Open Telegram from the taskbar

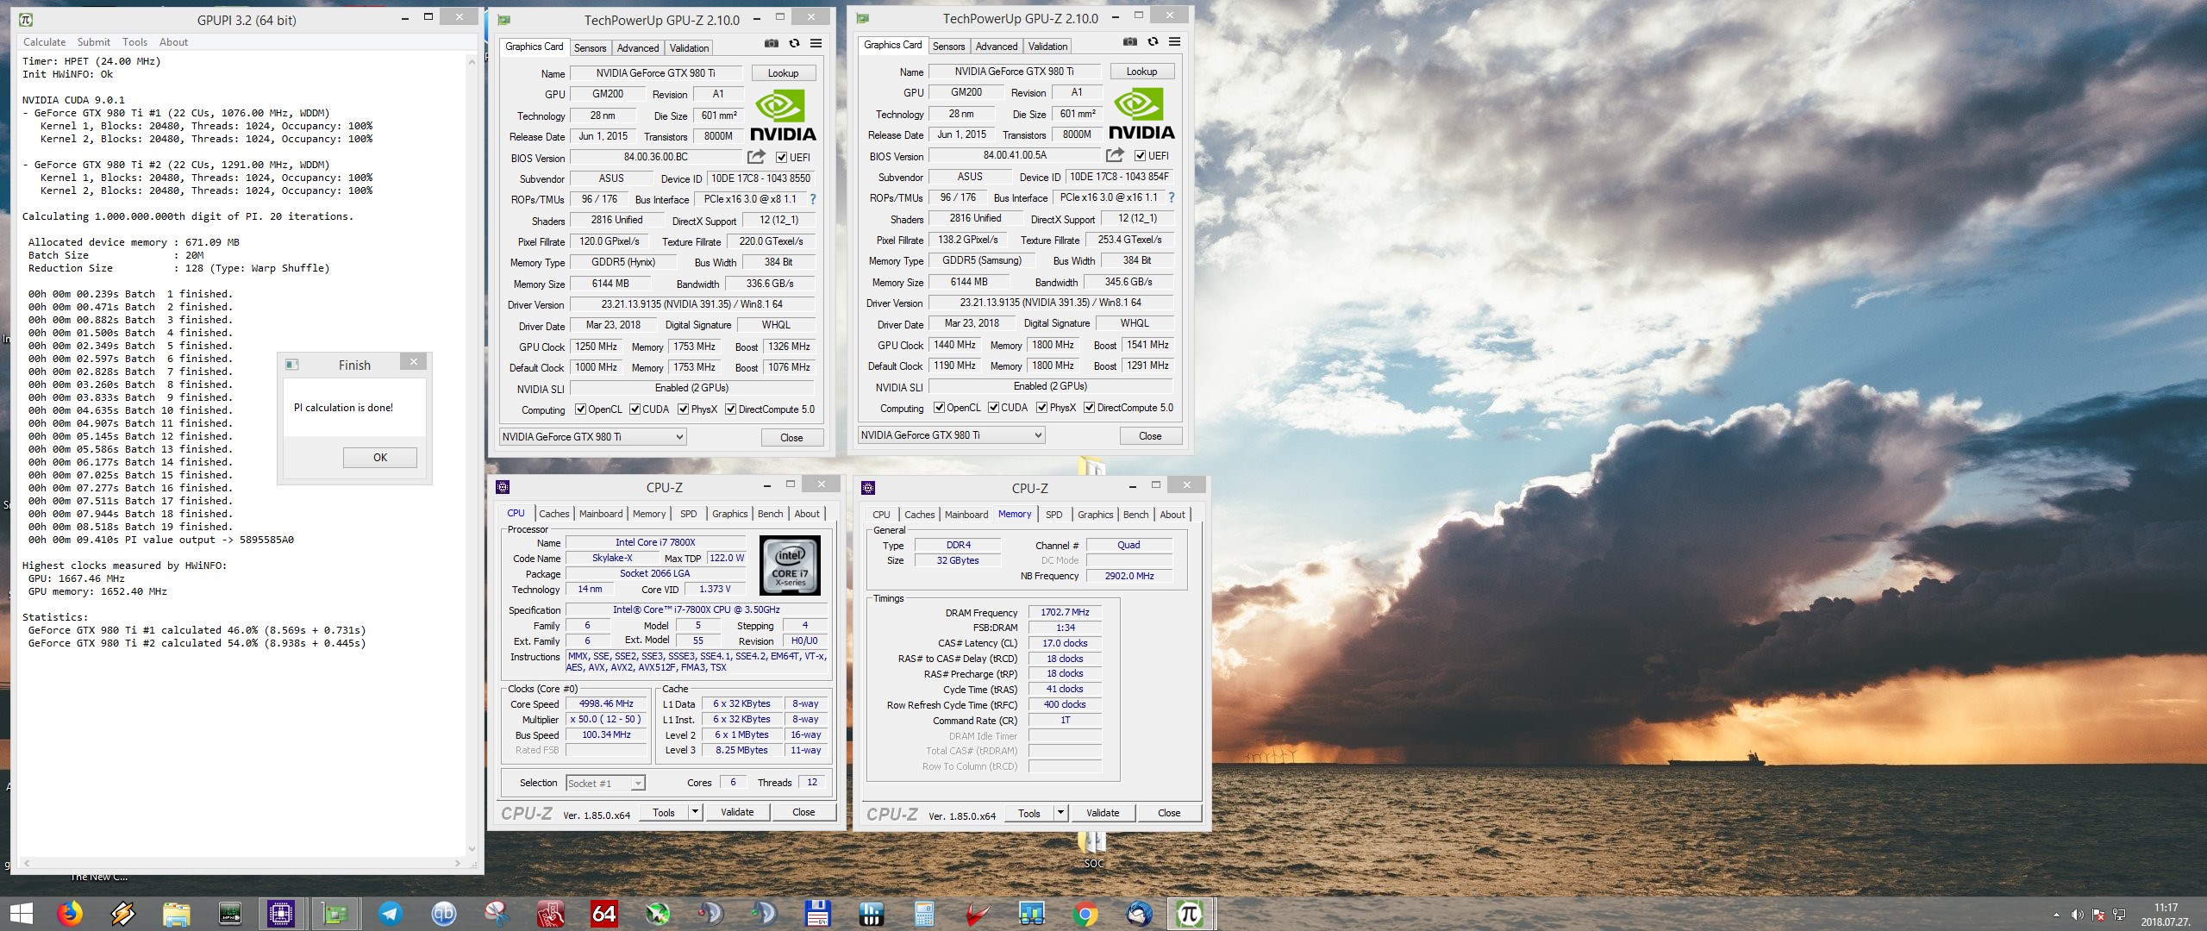pos(390,914)
